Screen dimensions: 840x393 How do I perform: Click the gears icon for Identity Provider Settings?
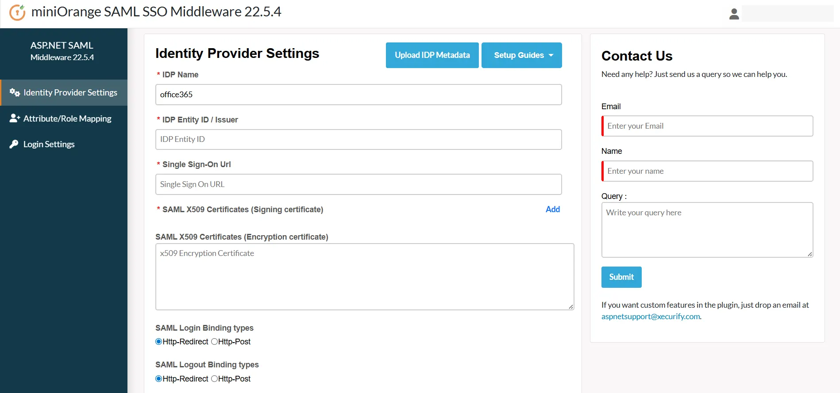15,92
